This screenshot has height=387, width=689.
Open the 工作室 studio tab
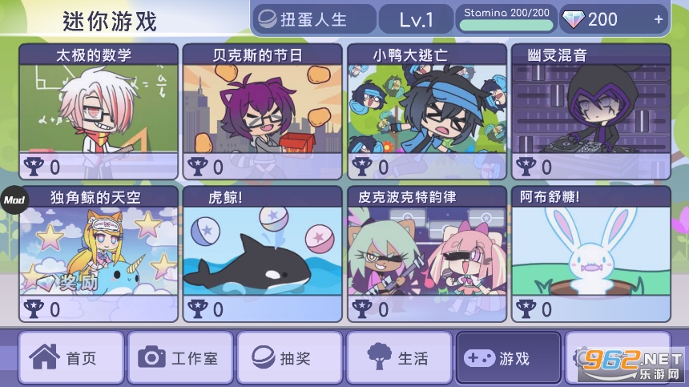click(x=180, y=357)
